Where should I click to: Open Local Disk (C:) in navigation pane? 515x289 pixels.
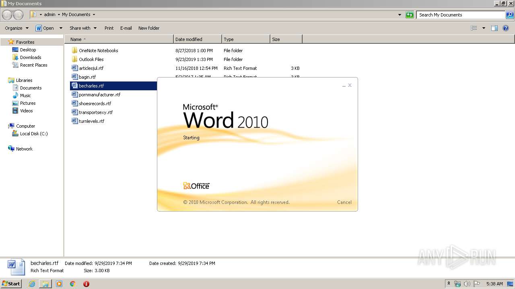pyautogui.click(x=34, y=134)
